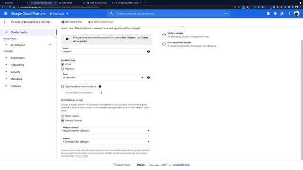Expand the default-pool node pool
Viewport: 303px width, 170px height.
[x=50, y=45]
